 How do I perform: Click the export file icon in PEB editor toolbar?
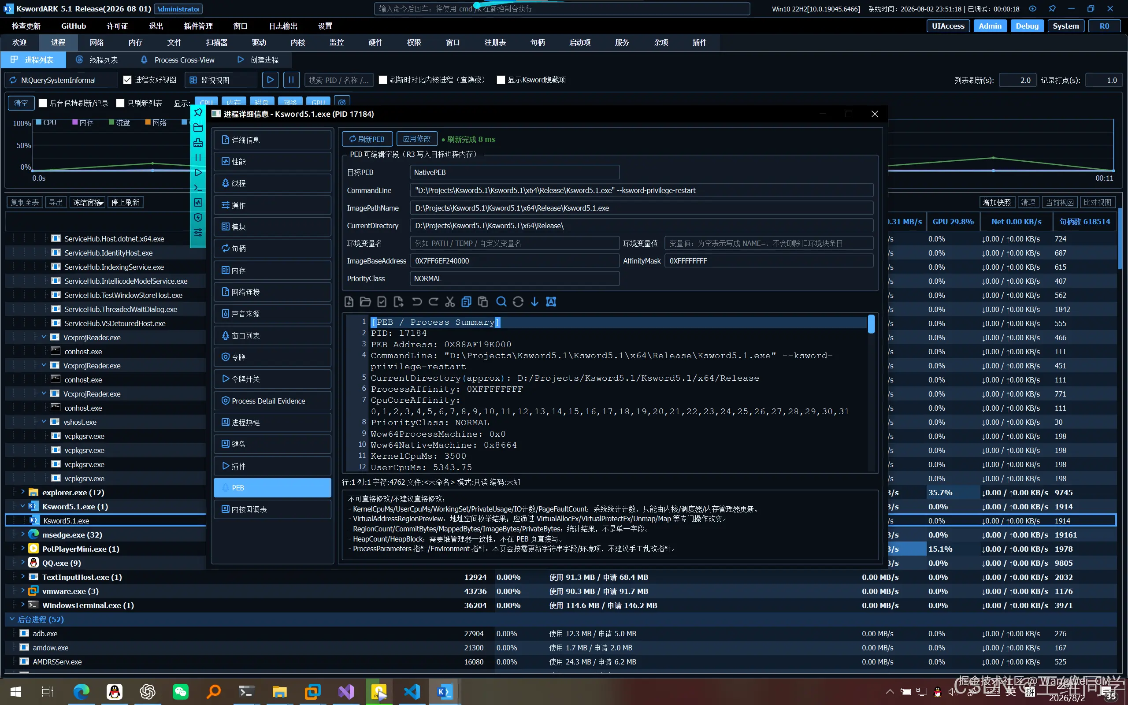coord(398,302)
